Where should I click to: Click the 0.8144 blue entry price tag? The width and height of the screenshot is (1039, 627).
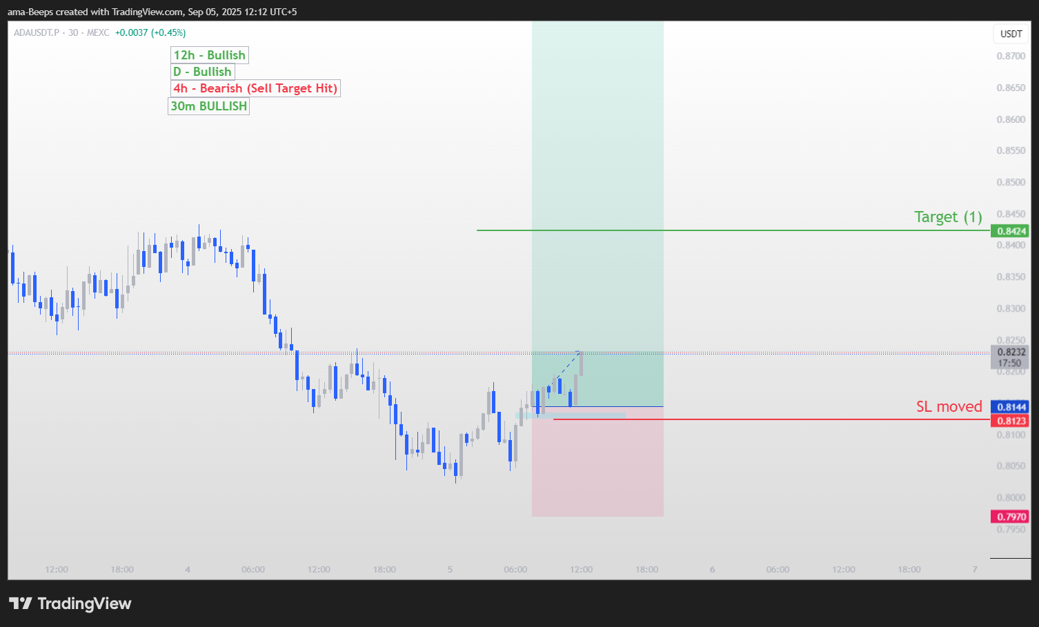click(1010, 407)
